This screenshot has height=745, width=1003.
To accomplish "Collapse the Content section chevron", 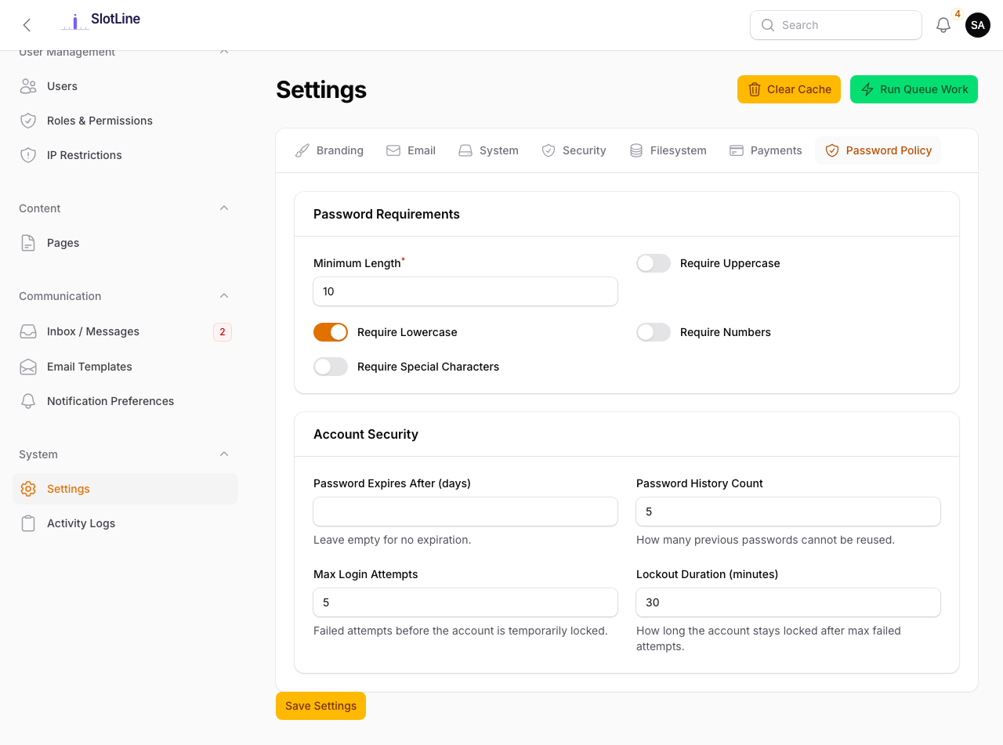I will (224, 208).
